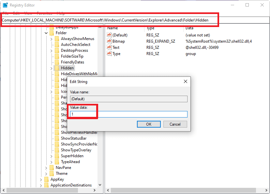Screen dimensions: 270x194
Task: Click the TypeAhead folder icon
Action: click(x=57, y=162)
